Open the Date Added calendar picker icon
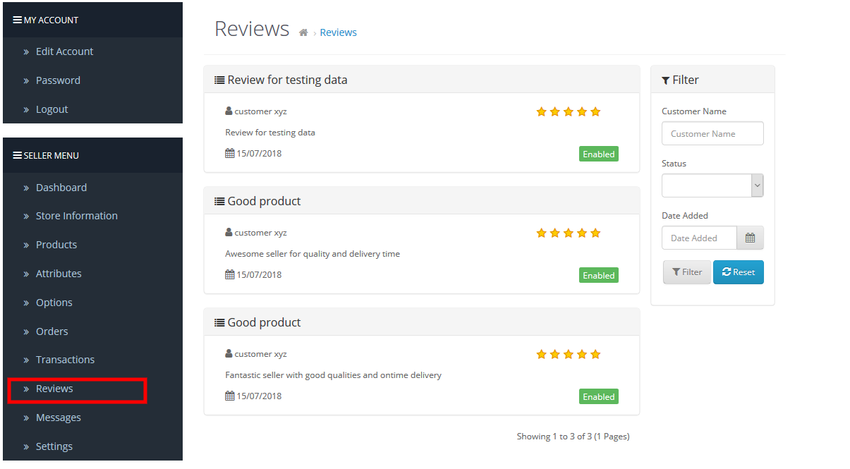The width and height of the screenshot is (850, 469). 750,238
